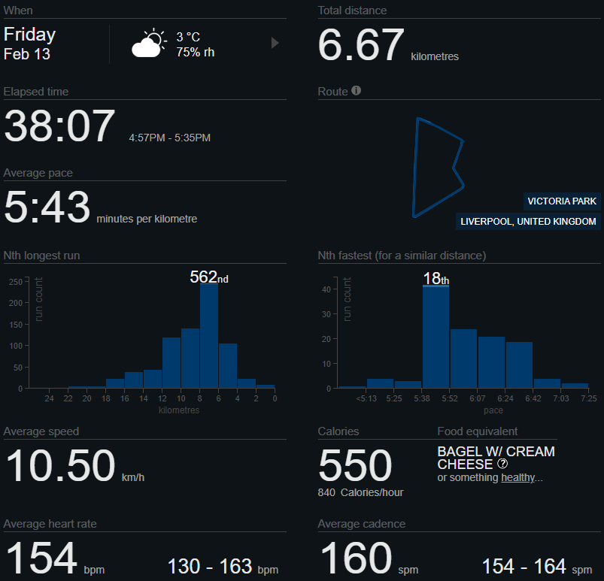
Task: Click the 6.67 kilometres total distance
Action: coord(361,45)
